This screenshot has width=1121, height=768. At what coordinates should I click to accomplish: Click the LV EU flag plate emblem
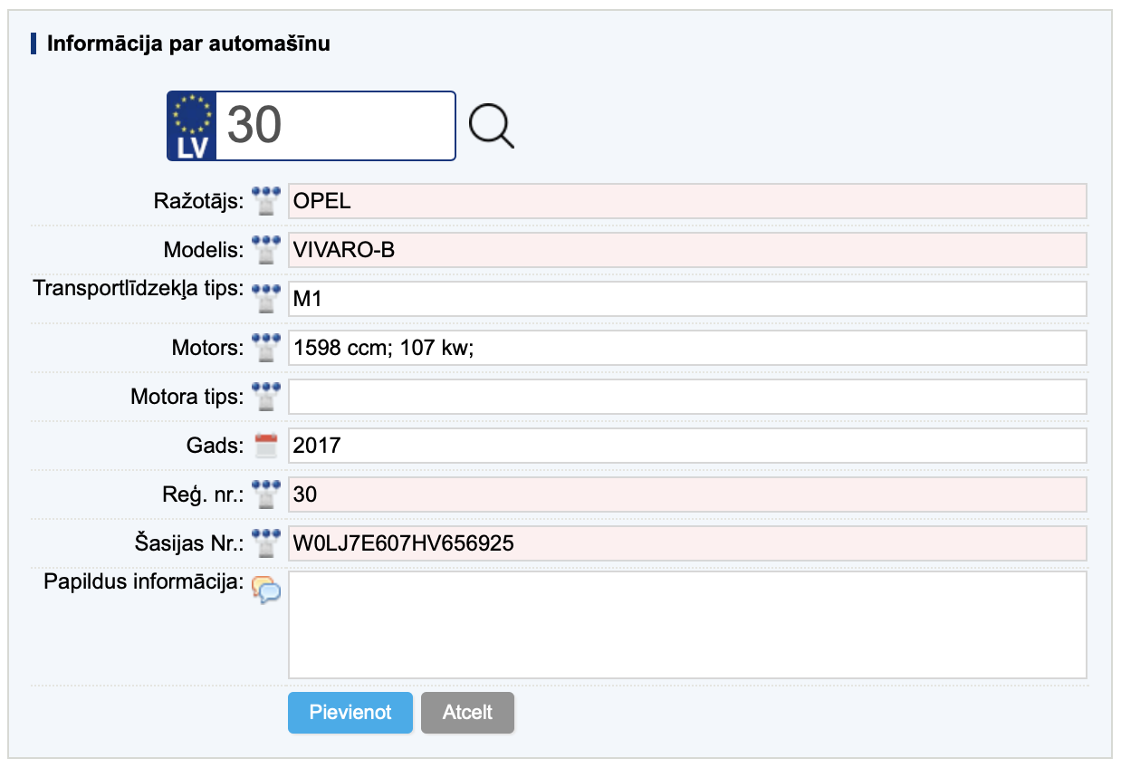click(x=192, y=126)
